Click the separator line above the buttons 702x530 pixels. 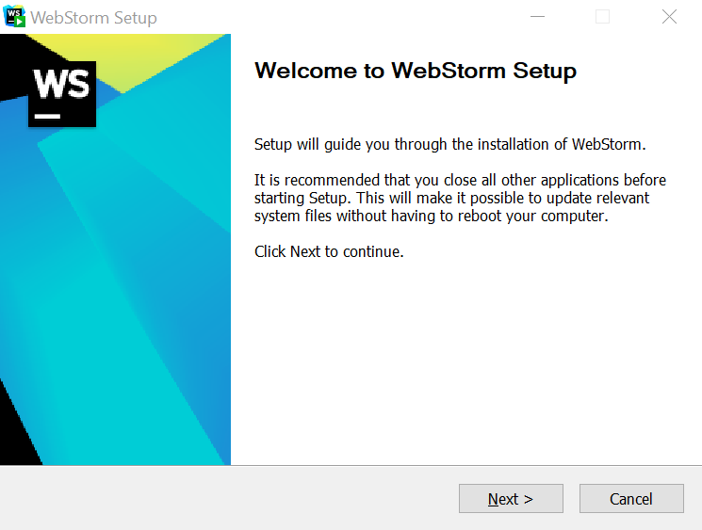point(351,466)
